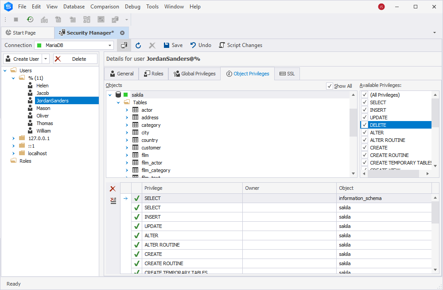Collapse the sakila Tables node

[118, 102]
